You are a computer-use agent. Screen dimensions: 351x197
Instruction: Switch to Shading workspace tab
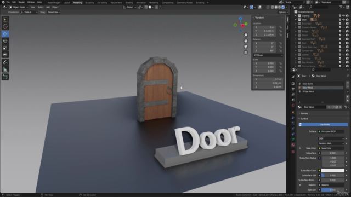click(x=129, y=3)
